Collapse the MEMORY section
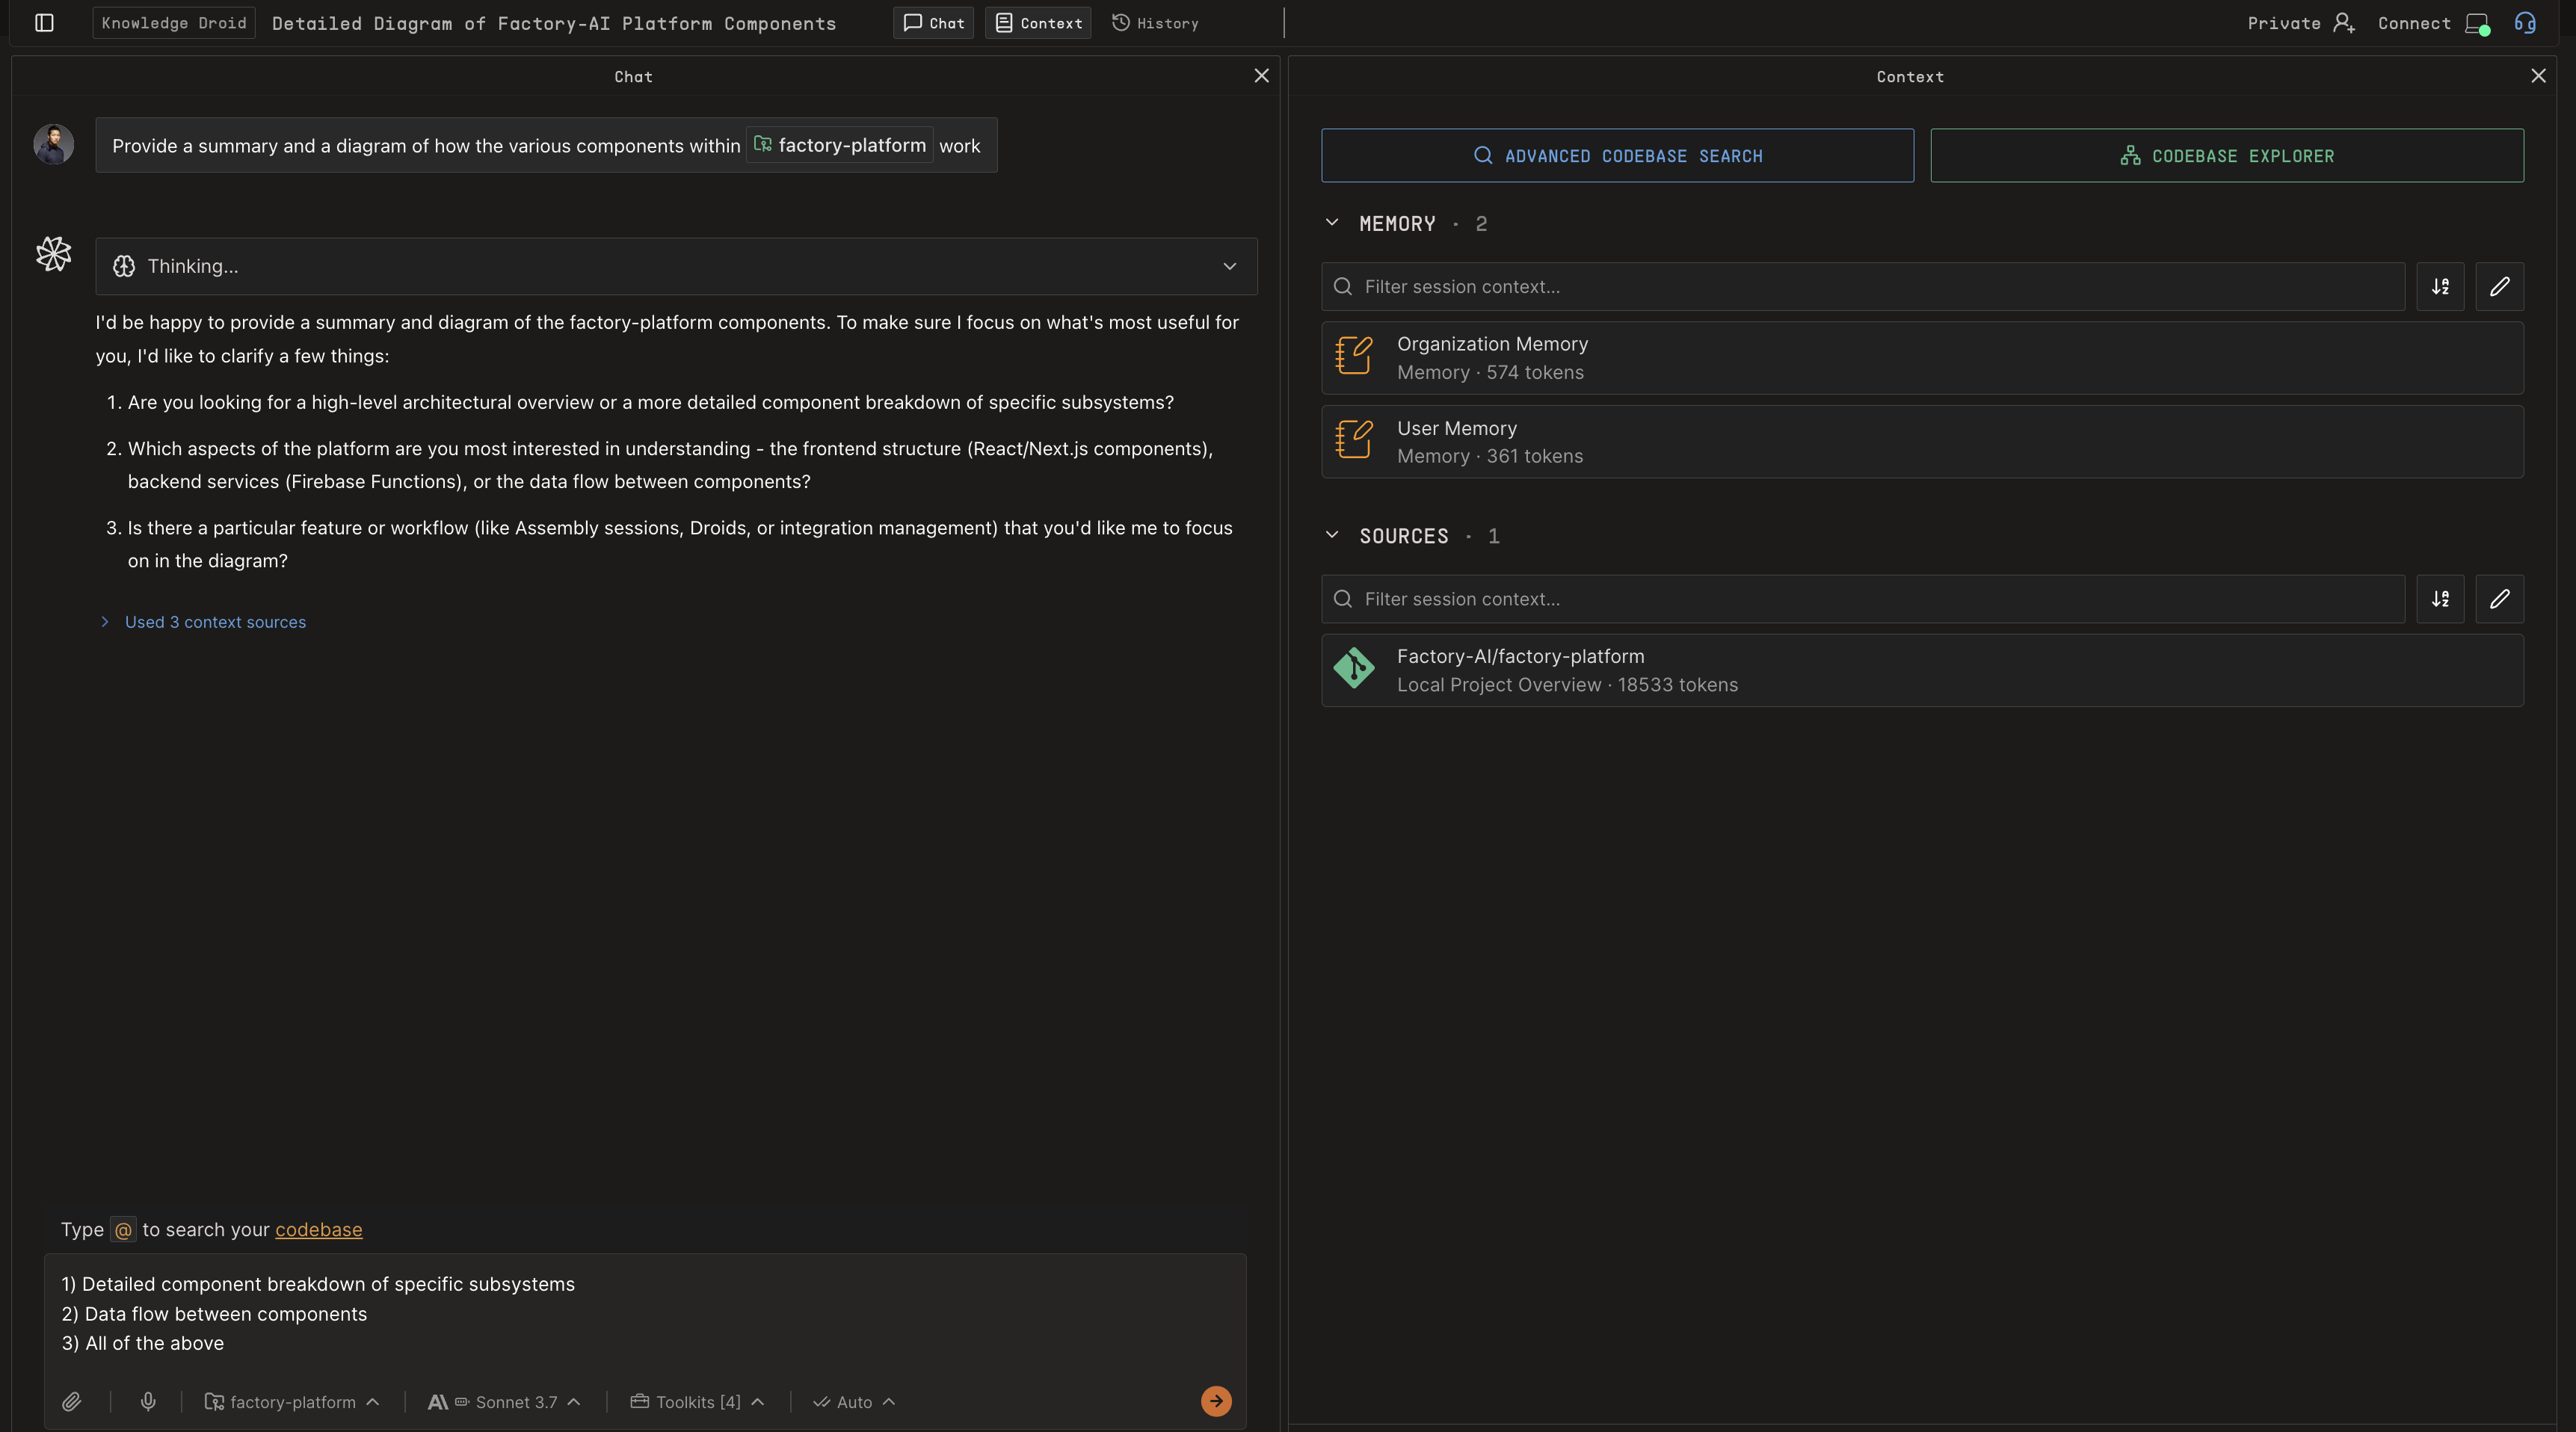Viewport: 2576px width, 1432px height. pos(1332,223)
